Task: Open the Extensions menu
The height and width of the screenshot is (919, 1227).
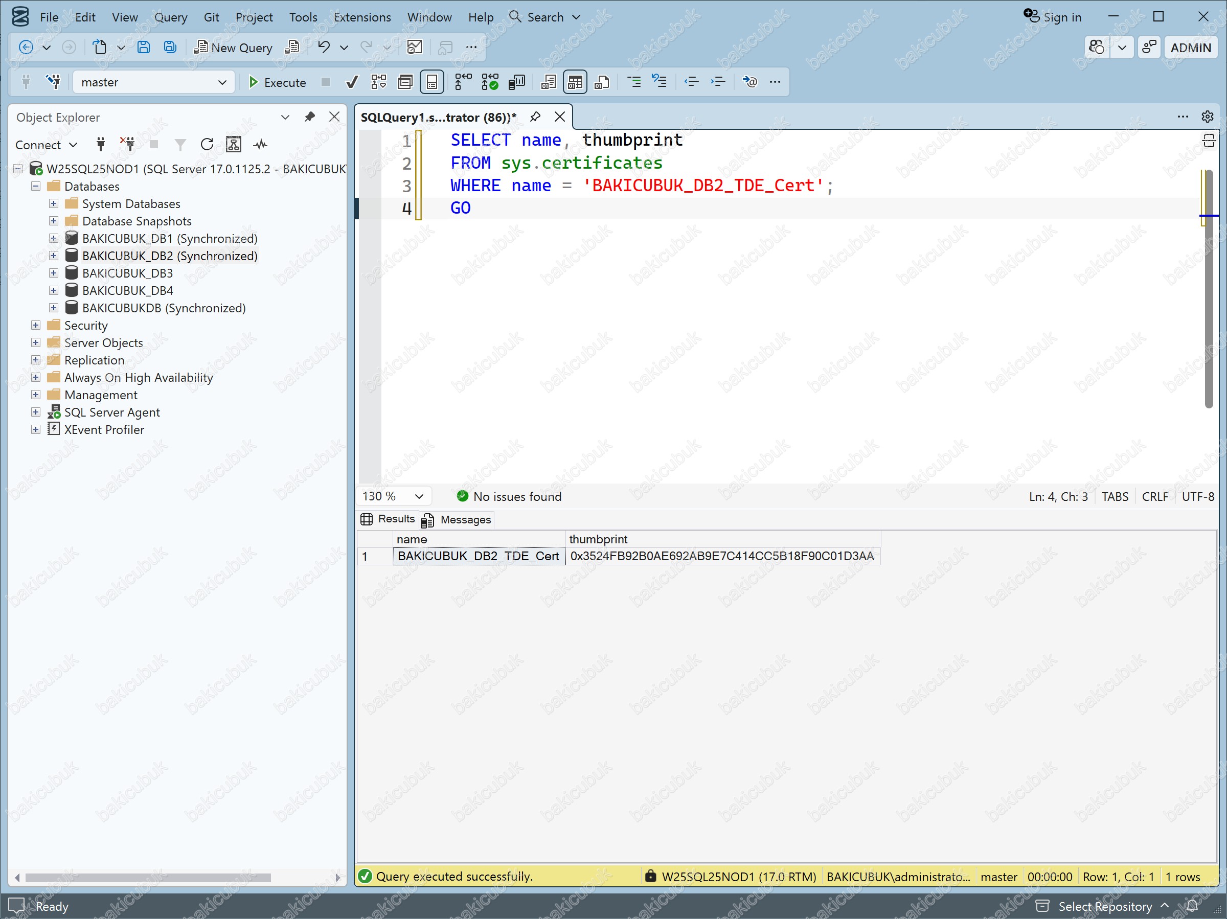Action: coord(362,17)
